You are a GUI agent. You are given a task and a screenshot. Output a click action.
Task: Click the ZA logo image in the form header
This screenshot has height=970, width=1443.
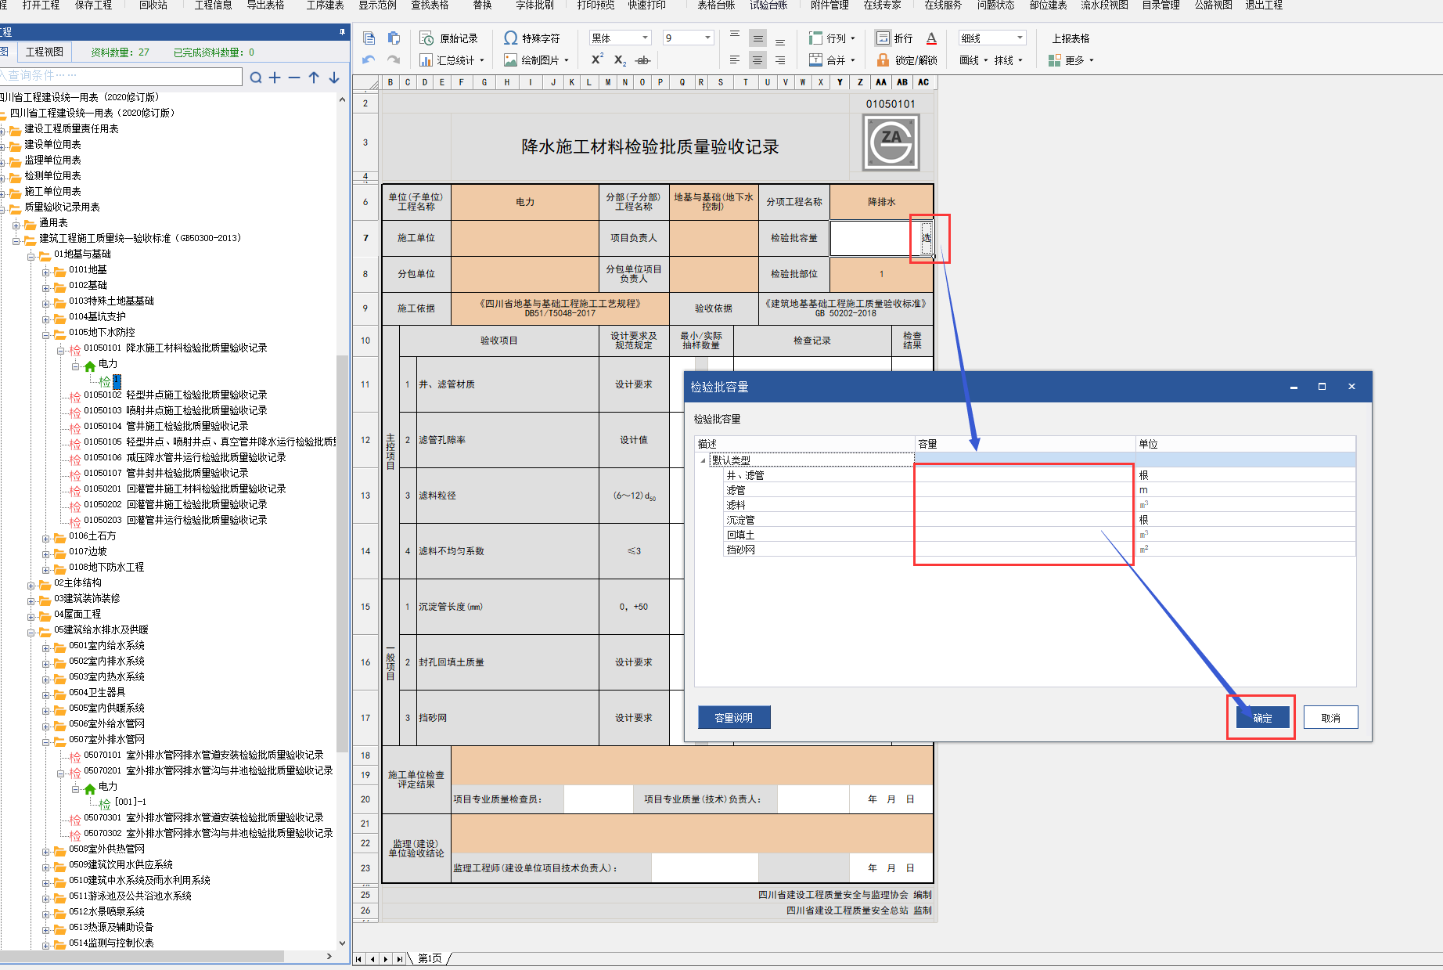[x=891, y=142]
